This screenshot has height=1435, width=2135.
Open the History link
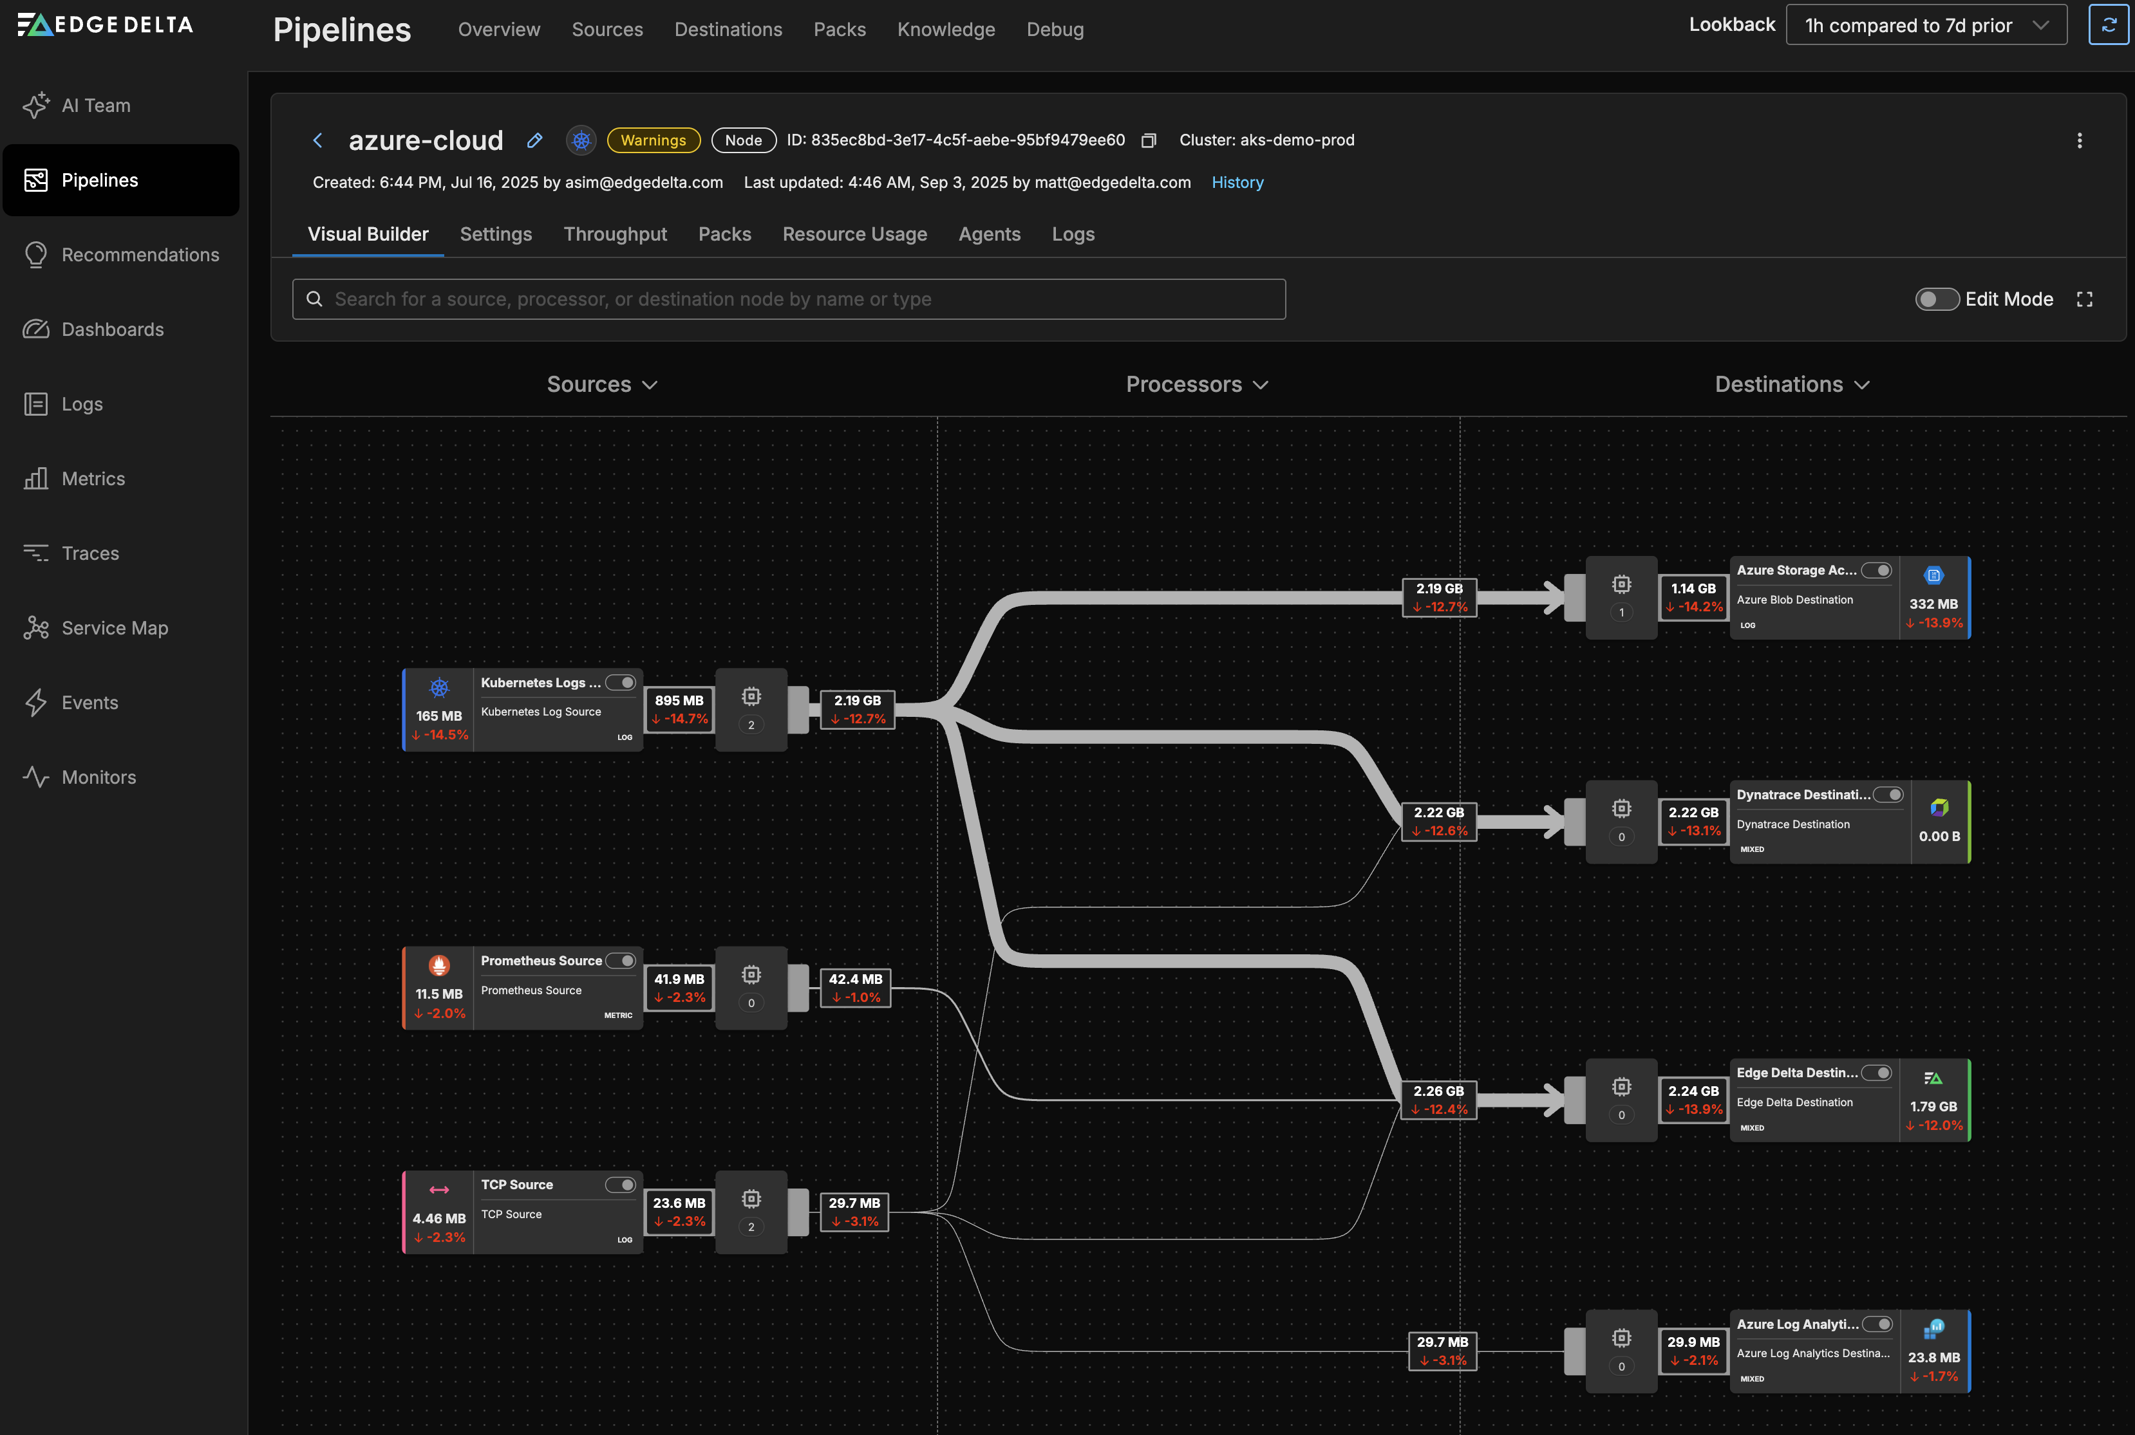pos(1237,182)
